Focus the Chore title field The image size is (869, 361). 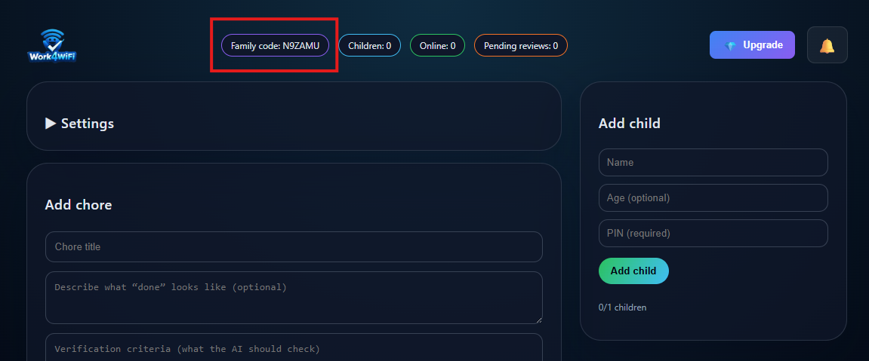pyautogui.click(x=294, y=247)
